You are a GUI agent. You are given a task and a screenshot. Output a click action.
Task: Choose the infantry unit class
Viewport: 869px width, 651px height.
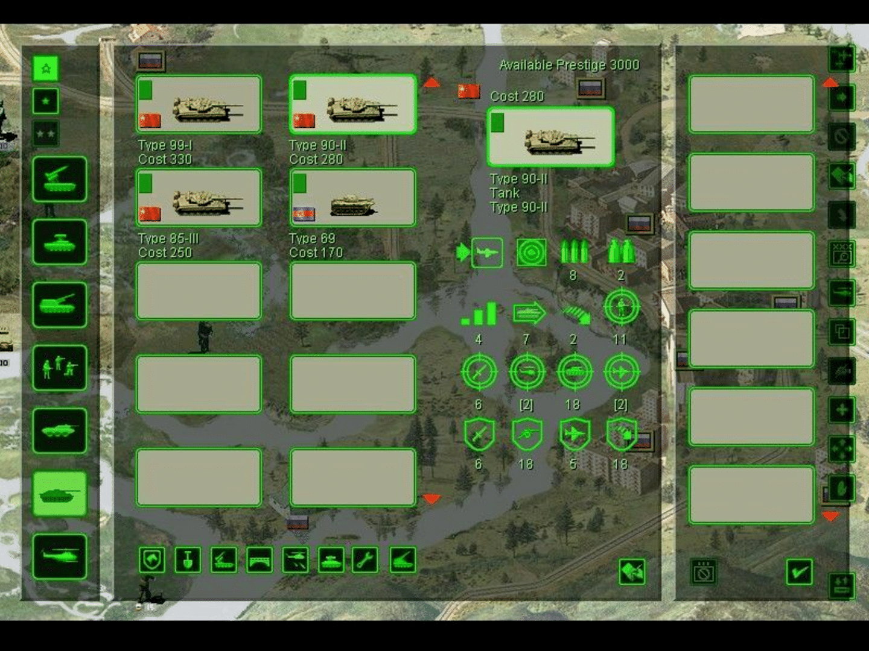[59, 367]
